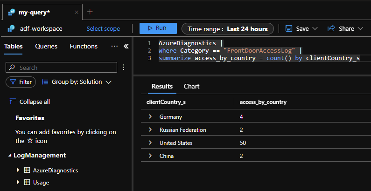Click the AzureDiagnostics table icon
Image resolution: width=371 pixels, height=191 pixels.
point(27,171)
